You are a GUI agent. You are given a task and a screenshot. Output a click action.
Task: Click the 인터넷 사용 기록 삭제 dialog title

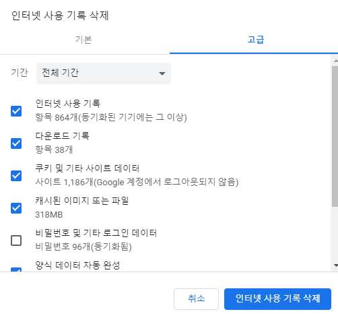coord(60,15)
